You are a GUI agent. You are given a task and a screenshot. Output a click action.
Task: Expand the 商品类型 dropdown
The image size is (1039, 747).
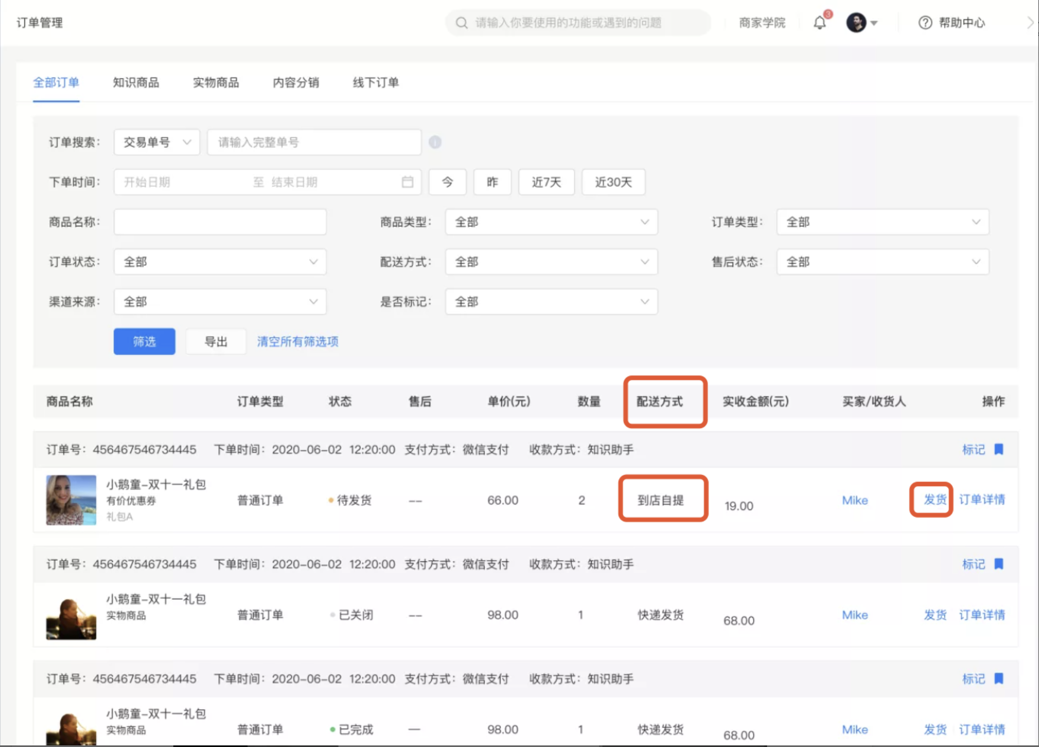point(551,222)
